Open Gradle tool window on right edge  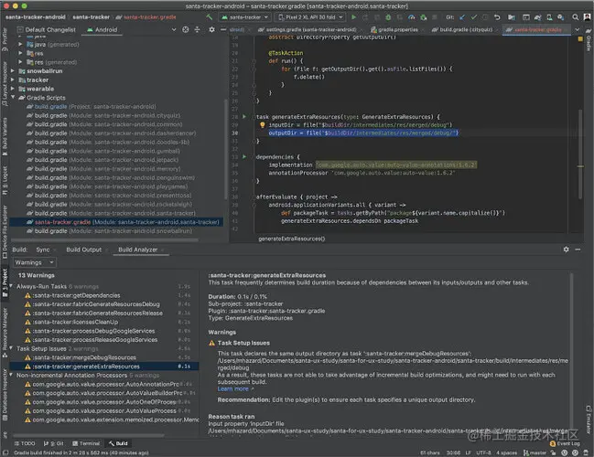click(x=589, y=40)
